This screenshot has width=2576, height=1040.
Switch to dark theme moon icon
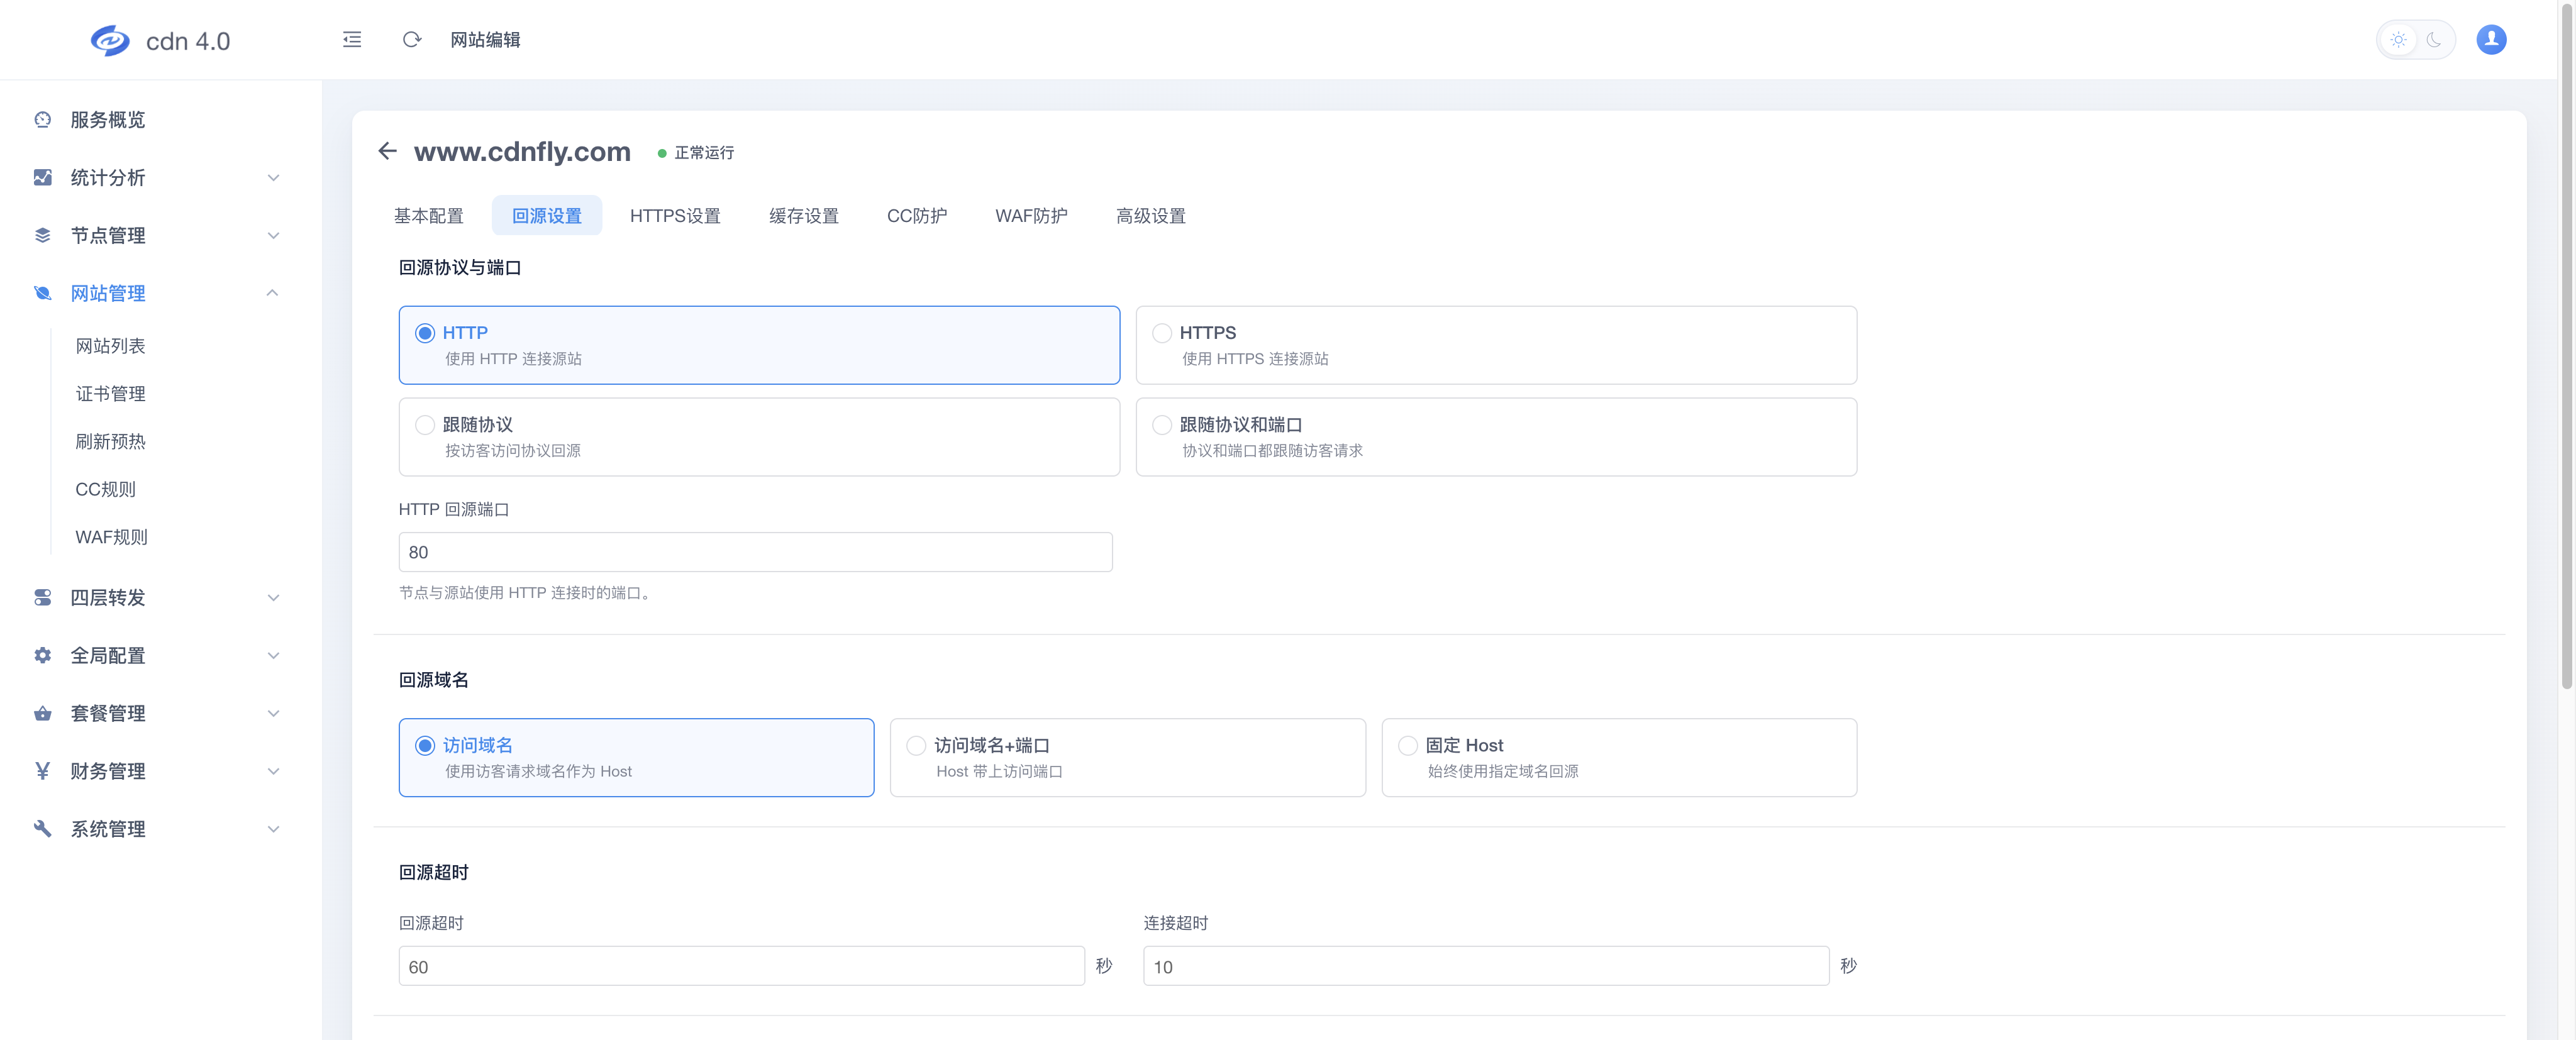2434,40
